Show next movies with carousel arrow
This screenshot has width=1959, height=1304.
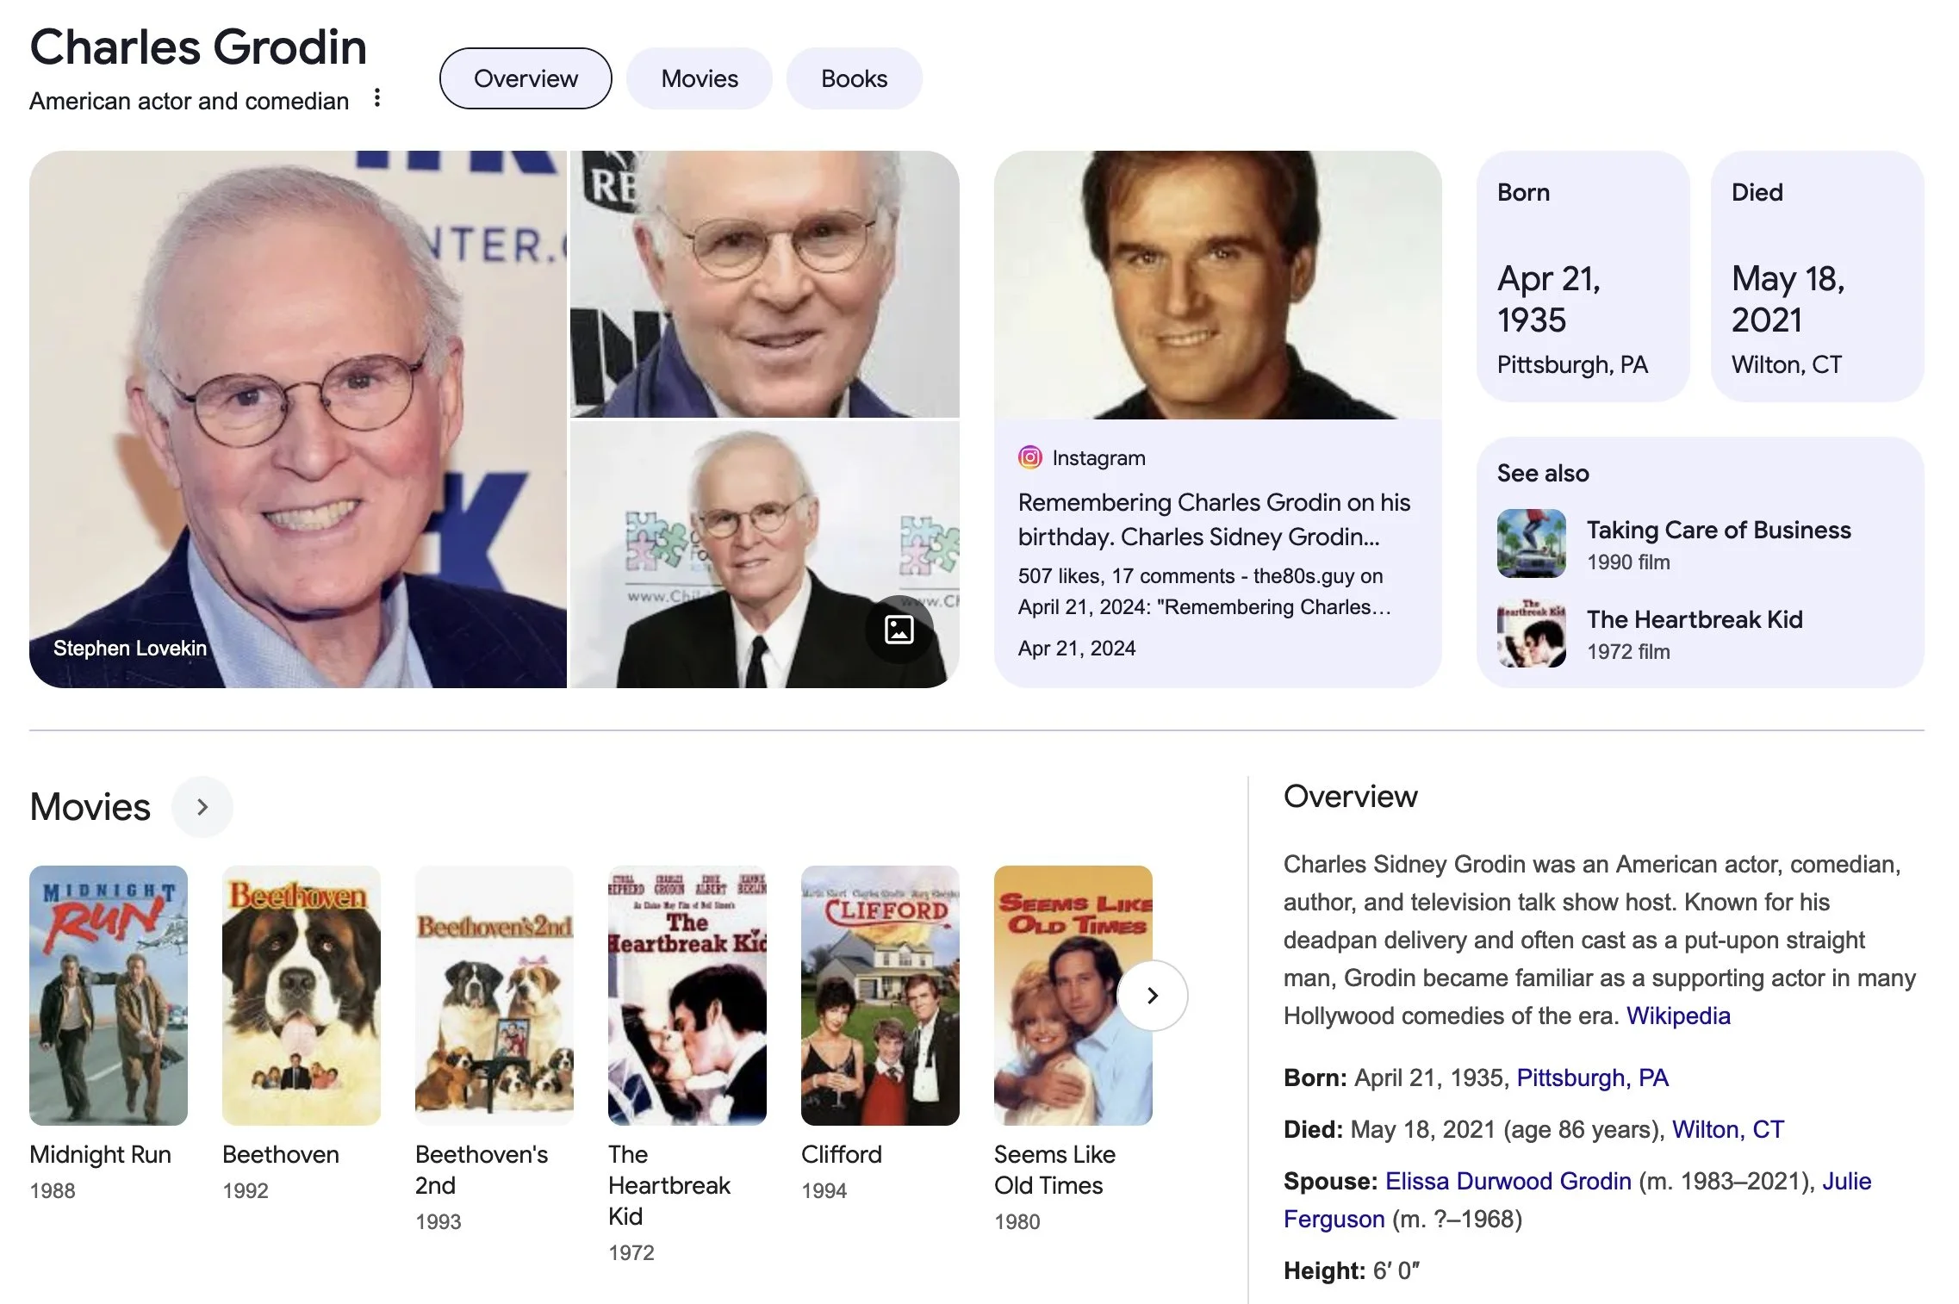(1153, 996)
